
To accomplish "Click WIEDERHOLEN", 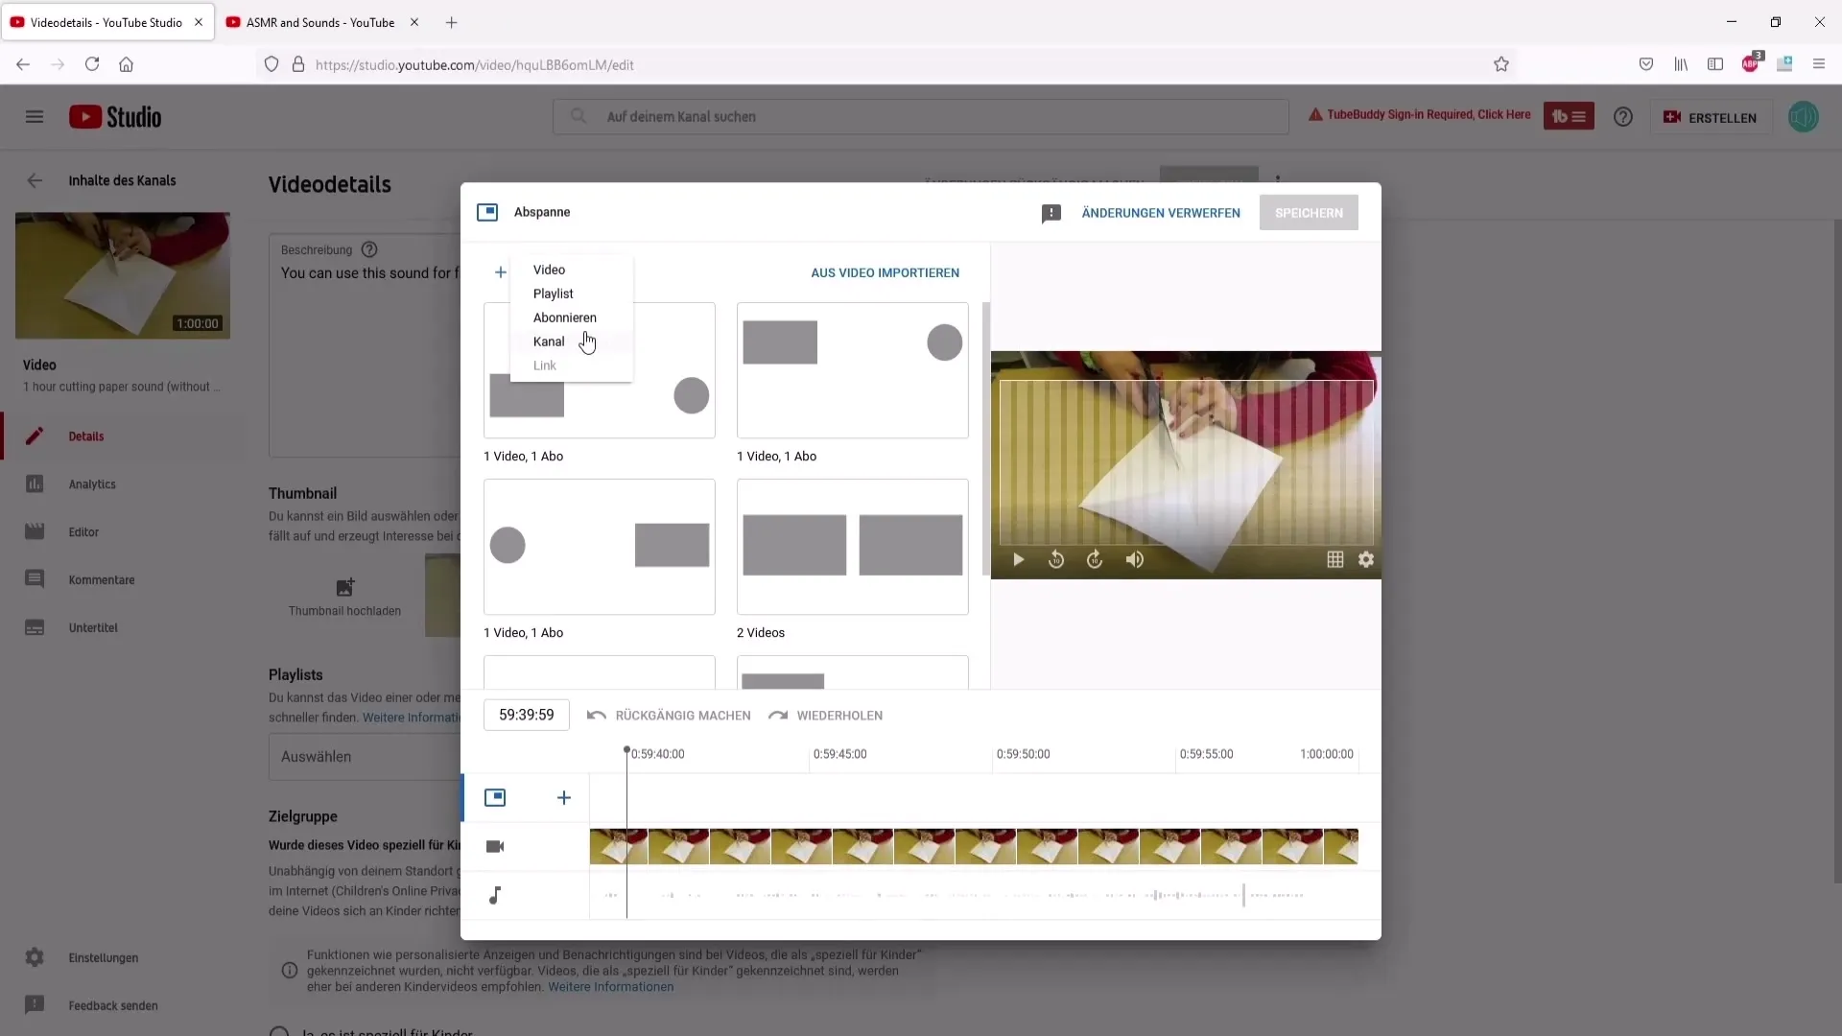I will pos(826,716).
